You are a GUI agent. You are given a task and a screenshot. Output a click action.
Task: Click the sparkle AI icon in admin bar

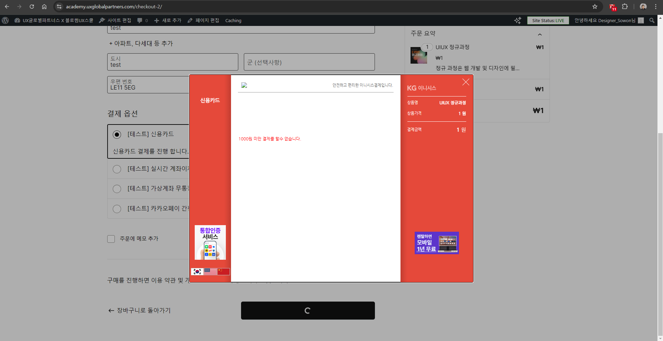pyautogui.click(x=517, y=20)
